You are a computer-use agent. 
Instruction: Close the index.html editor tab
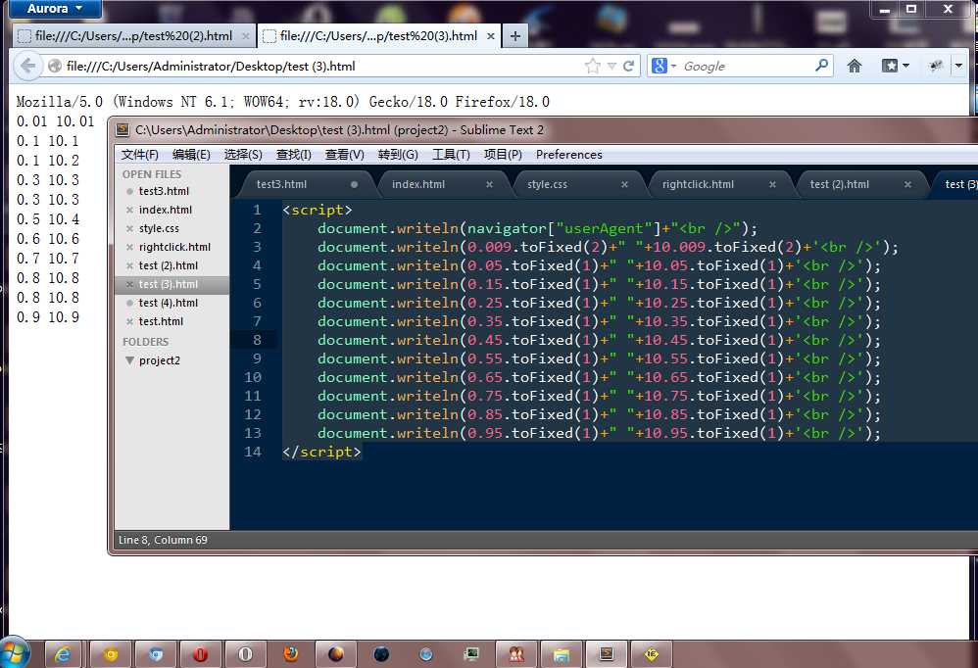pos(490,184)
